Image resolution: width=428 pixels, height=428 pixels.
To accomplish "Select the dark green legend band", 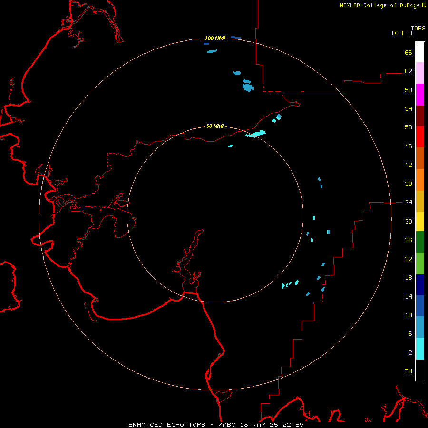I will (420, 242).
